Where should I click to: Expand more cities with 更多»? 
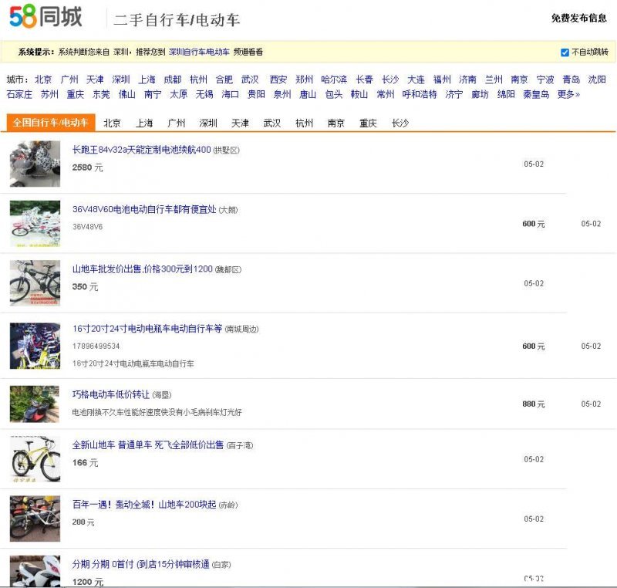tap(568, 94)
